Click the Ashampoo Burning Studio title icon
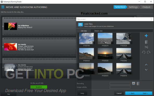The image size is (154, 96). (2, 2)
